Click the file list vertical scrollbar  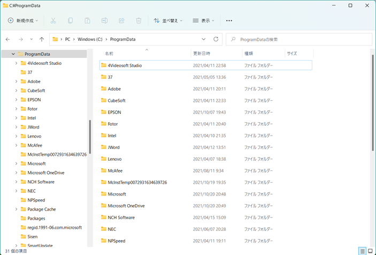pyautogui.click(x=373, y=103)
